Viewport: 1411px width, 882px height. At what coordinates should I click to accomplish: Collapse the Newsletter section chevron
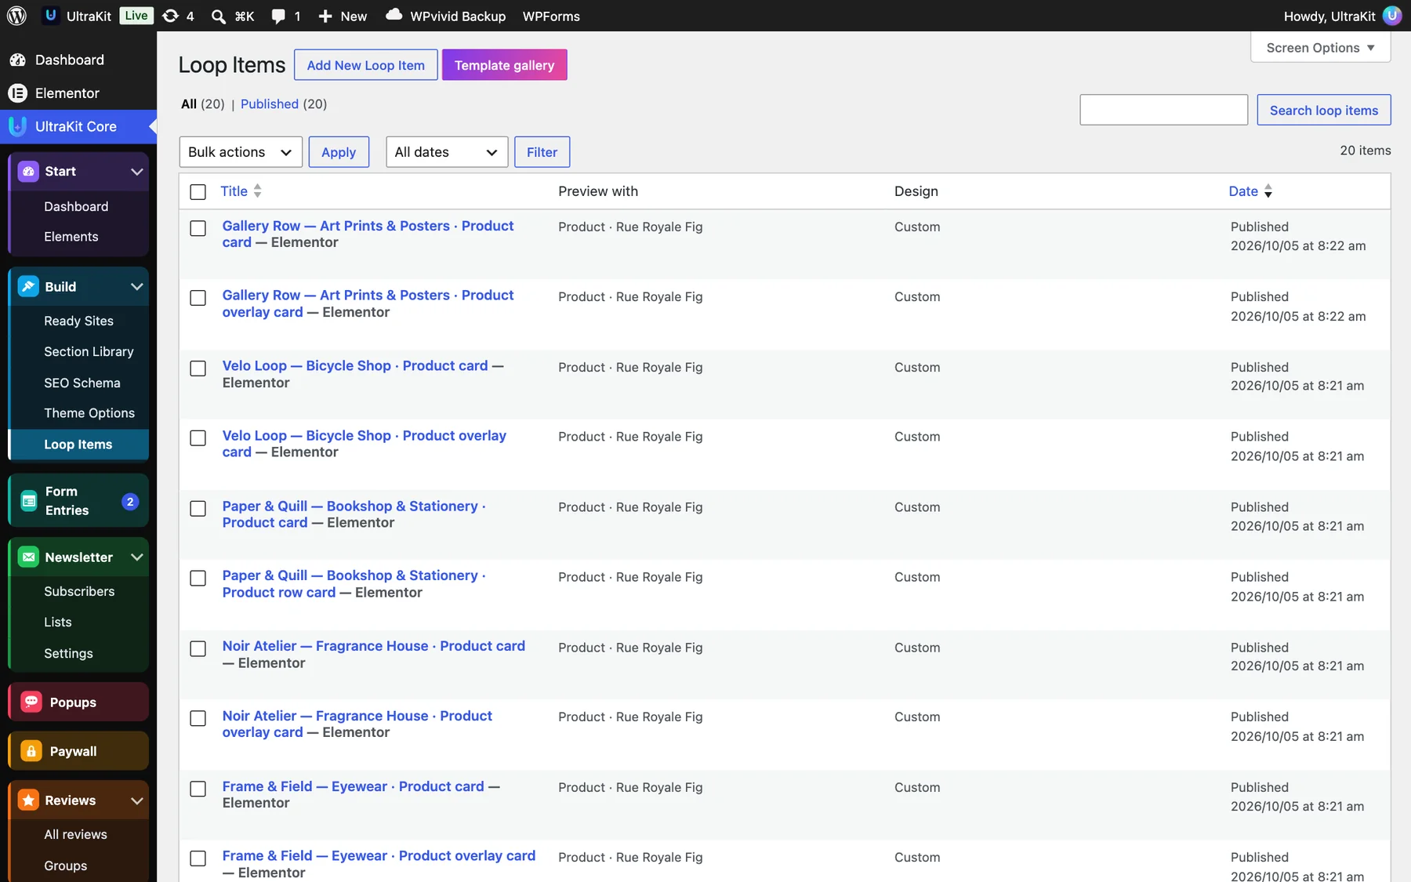[137, 557]
